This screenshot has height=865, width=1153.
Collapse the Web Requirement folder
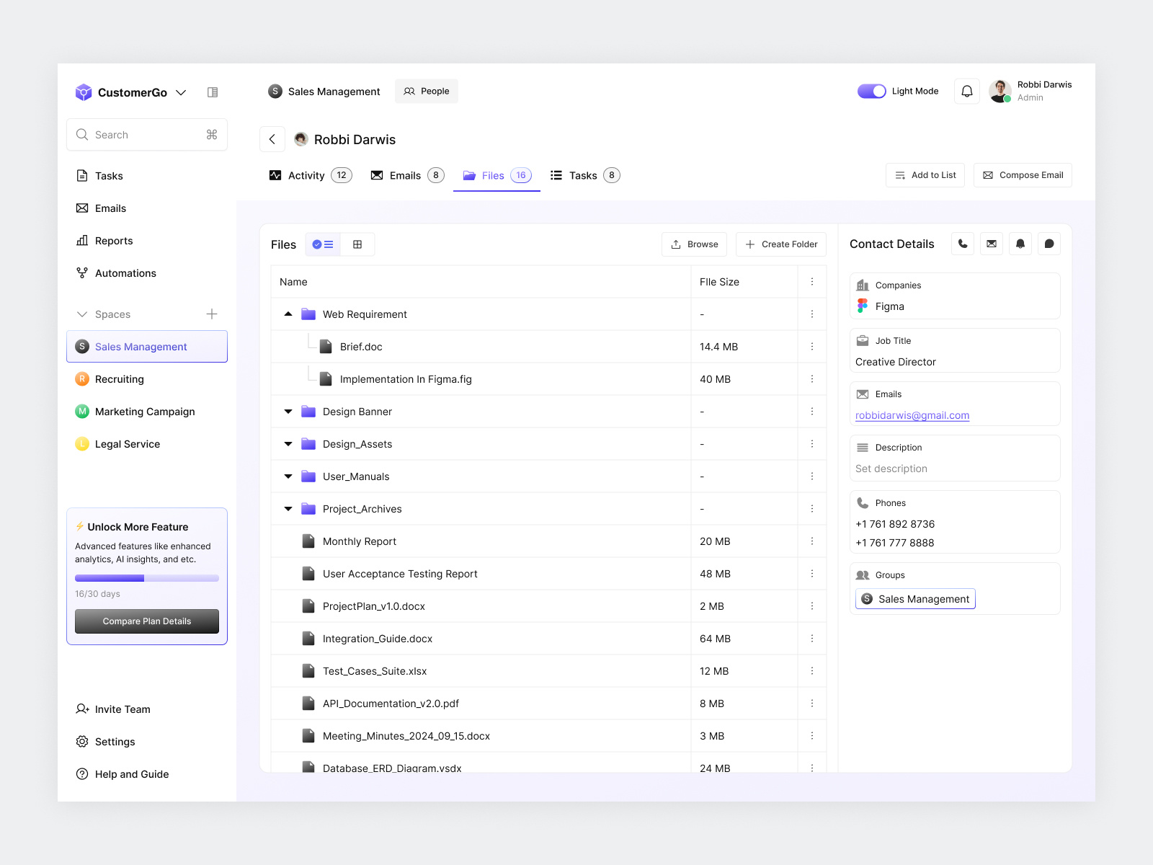[288, 314]
